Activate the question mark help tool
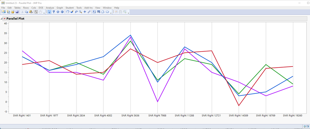This screenshot has height=129, width=310. [54, 12]
